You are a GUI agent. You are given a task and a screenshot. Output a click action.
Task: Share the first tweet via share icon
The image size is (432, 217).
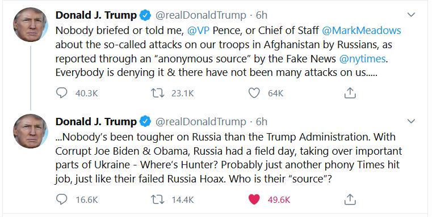tap(350, 93)
